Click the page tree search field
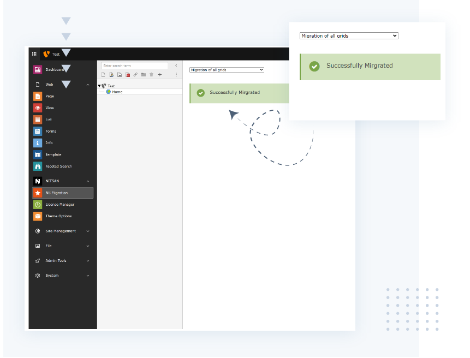This screenshot has height=358, width=470. click(134, 65)
